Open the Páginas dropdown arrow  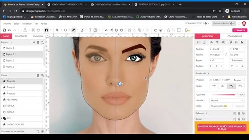click(11, 42)
